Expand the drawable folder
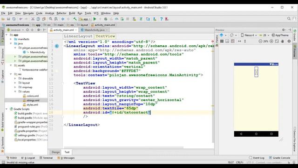Image resolution: width=298 pixels, height=168 pixels. coord(15,78)
